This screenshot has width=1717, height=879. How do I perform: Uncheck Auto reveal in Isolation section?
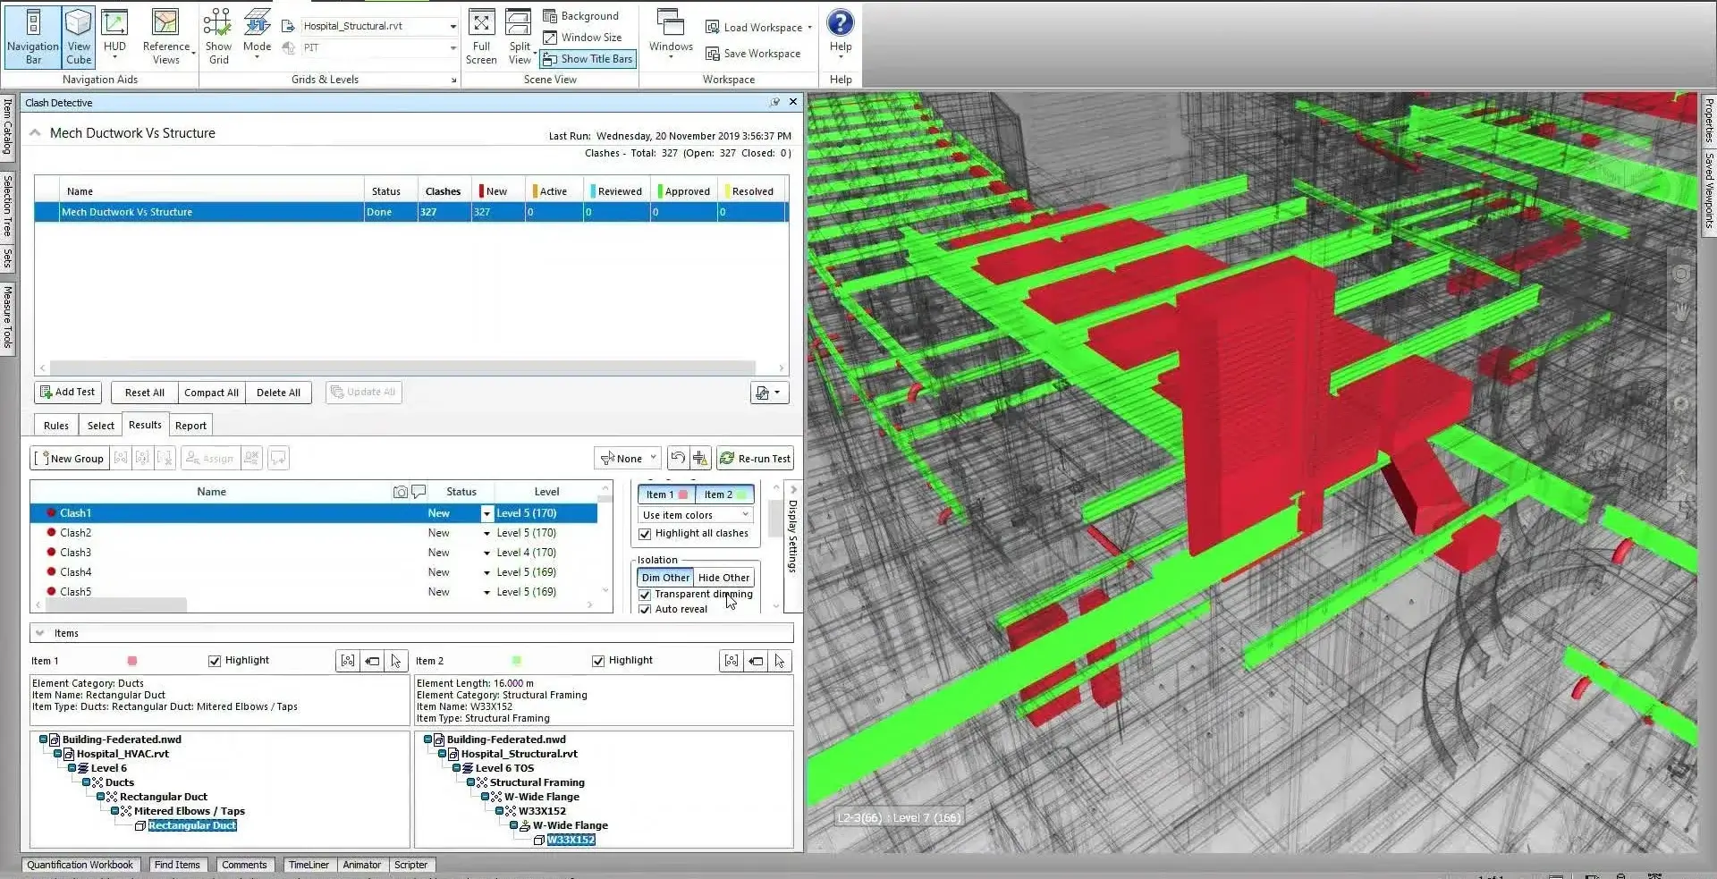(646, 609)
